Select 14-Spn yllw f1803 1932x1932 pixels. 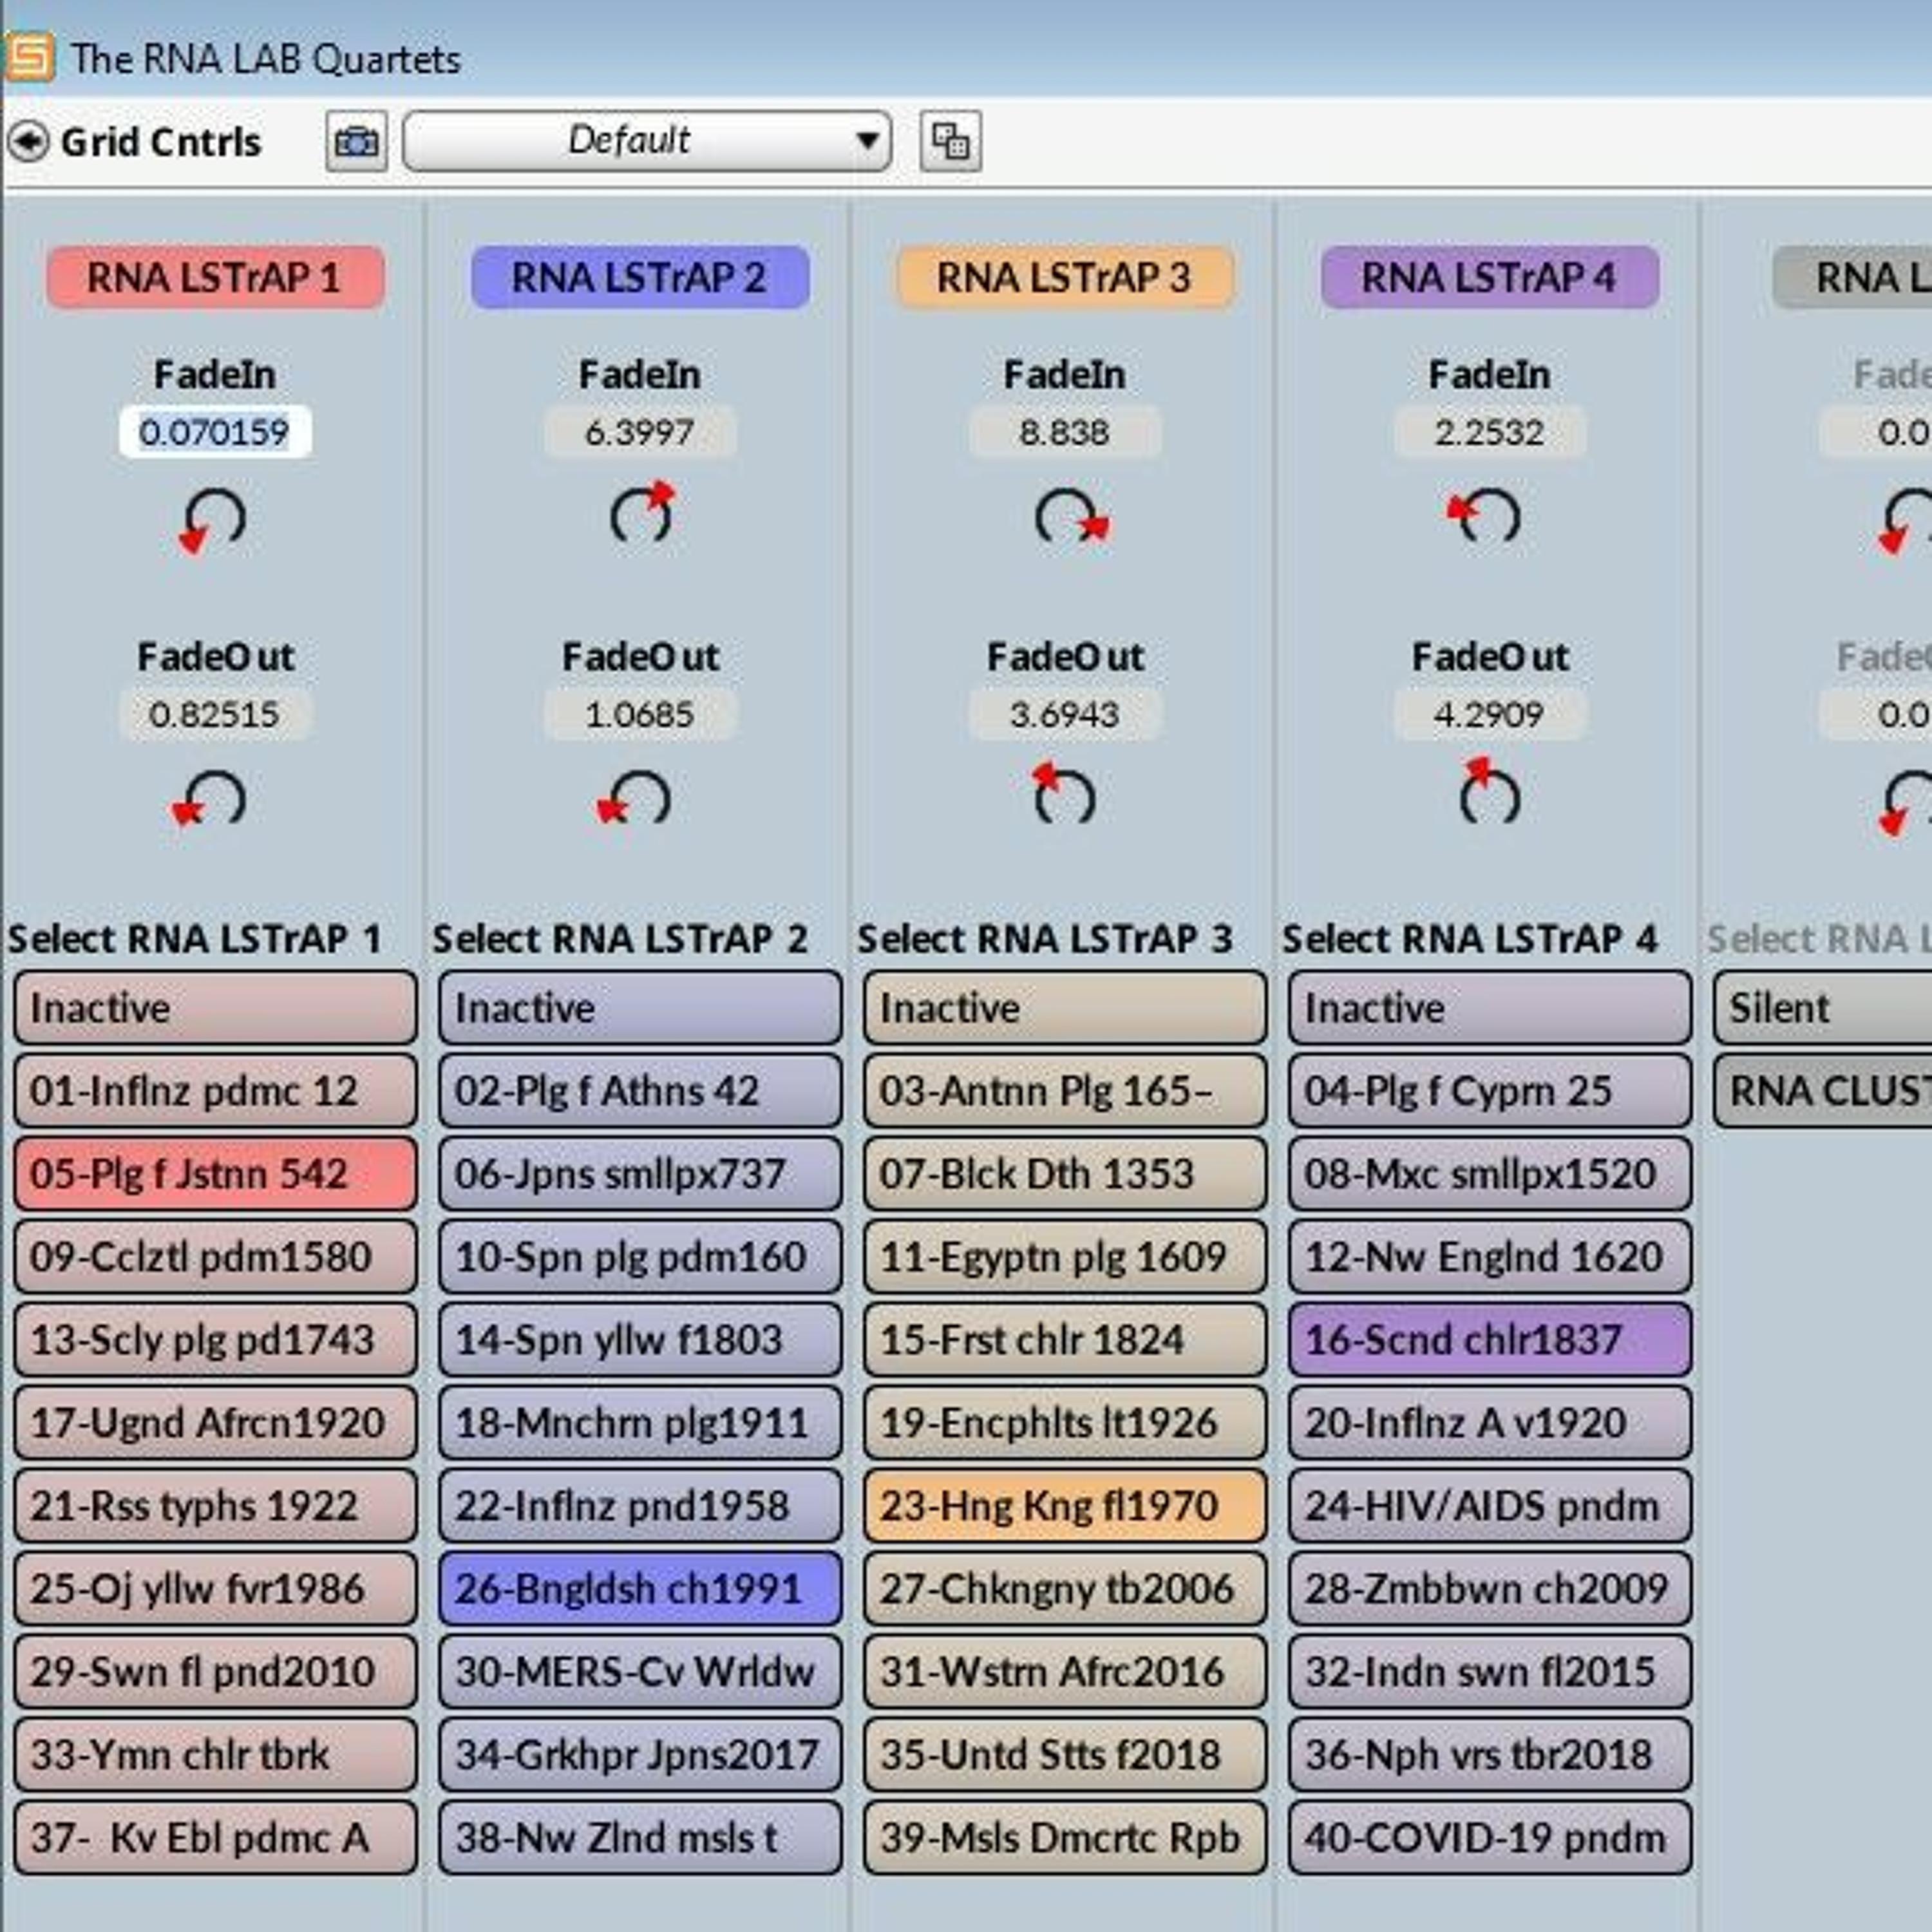coord(640,1339)
